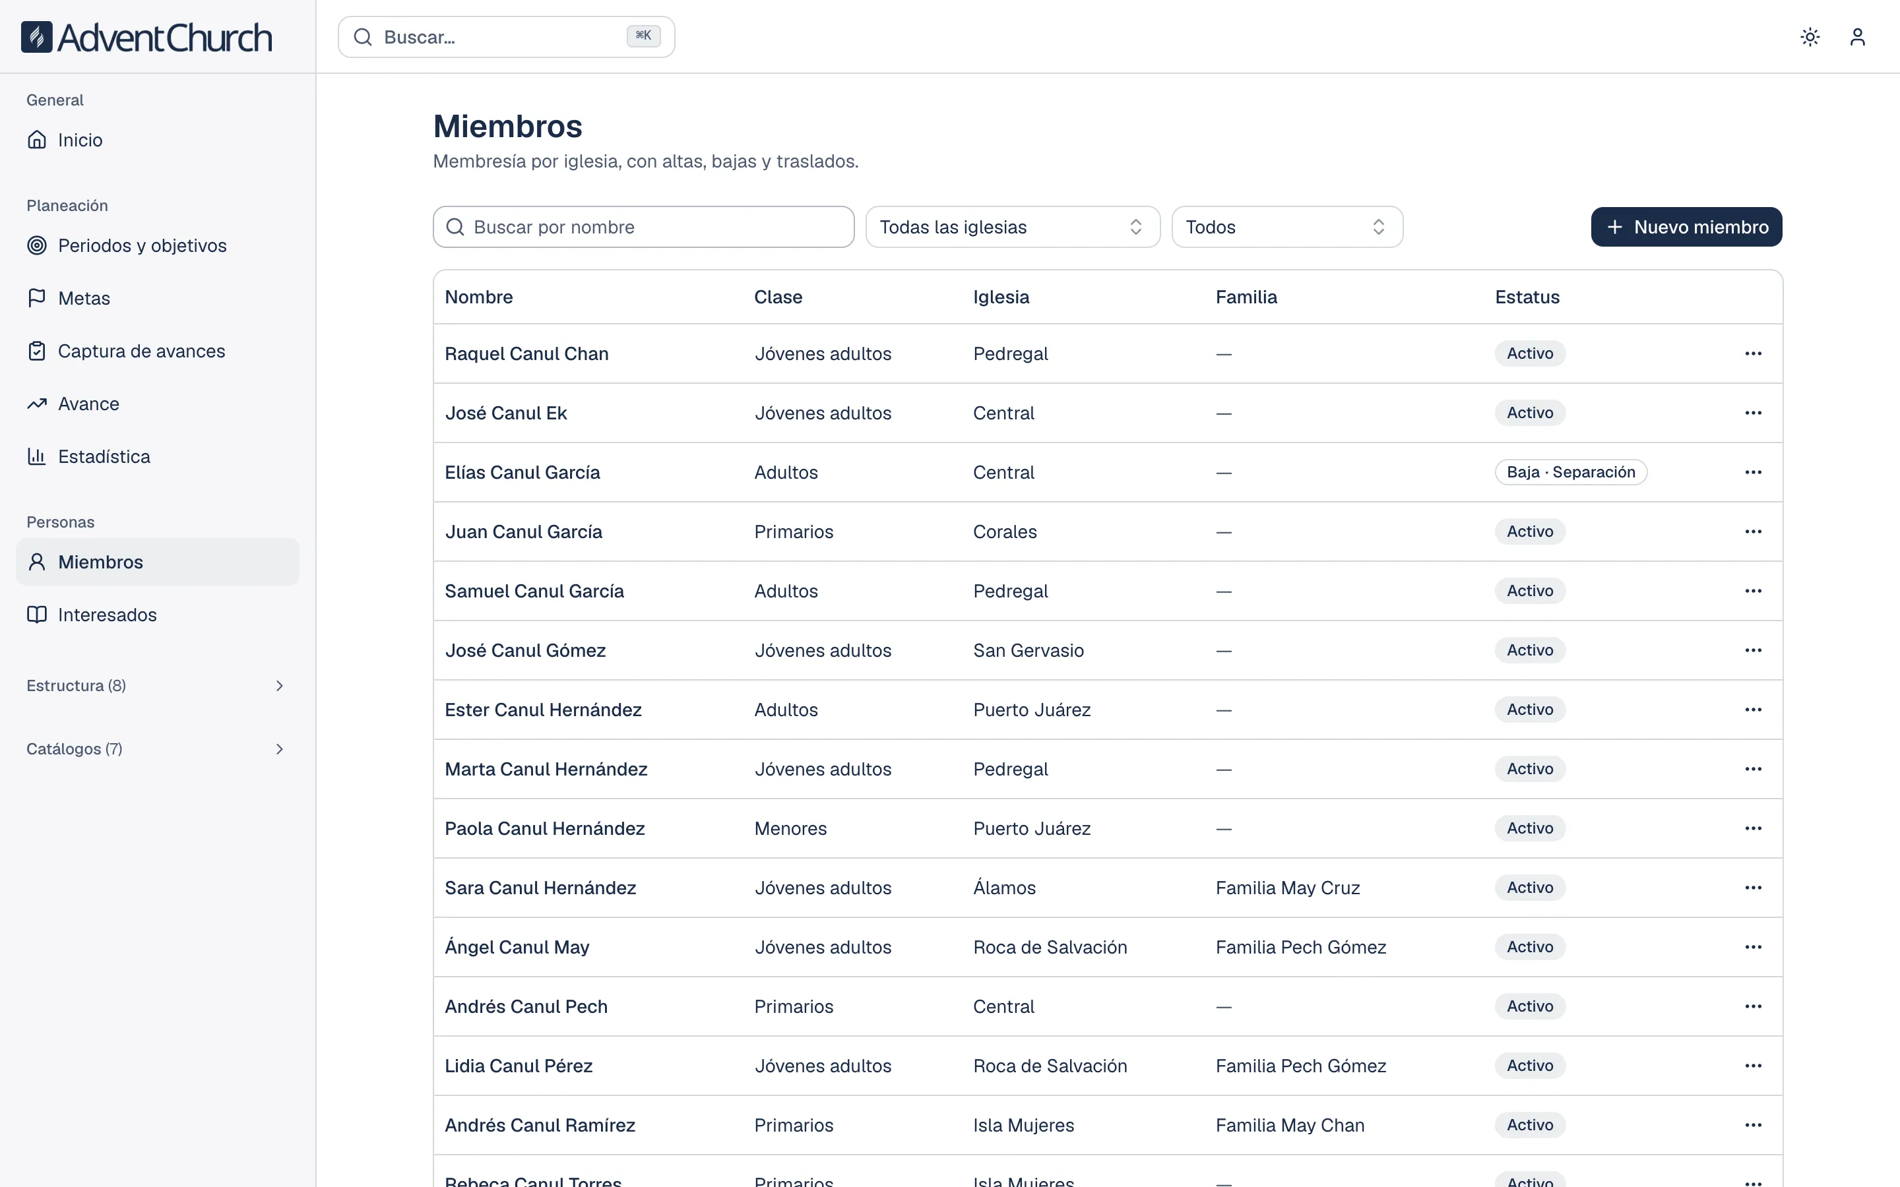Click the Avance trending arrow icon
The height and width of the screenshot is (1187, 1900).
pos(37,404)
